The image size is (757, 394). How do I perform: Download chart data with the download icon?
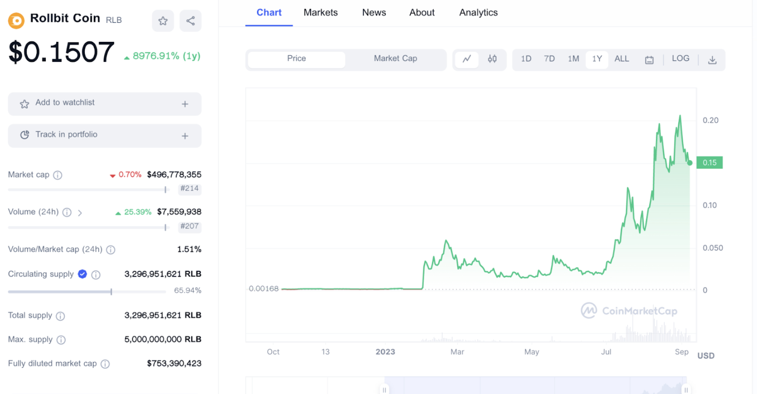(712, 60)
